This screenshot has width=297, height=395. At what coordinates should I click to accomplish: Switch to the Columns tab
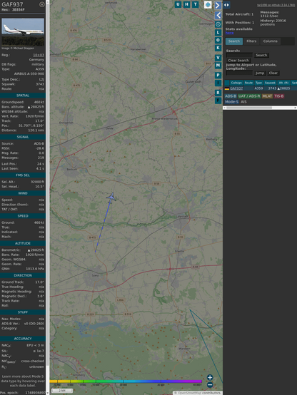point(271,41)
